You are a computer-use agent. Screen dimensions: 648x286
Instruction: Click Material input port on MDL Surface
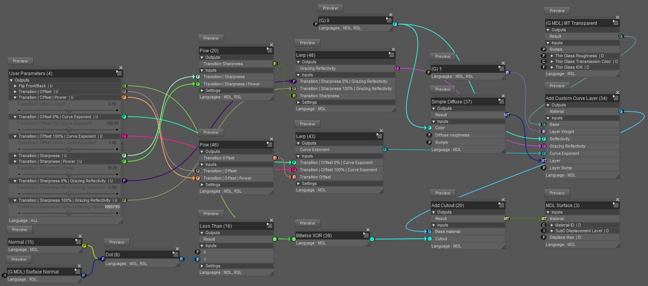(544, 219)
